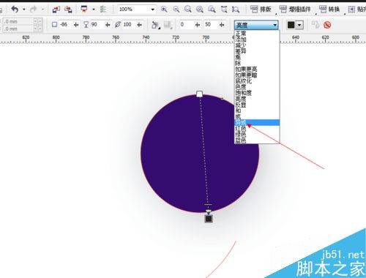The height and width of the screenshot is (278, 366).
Task: Click the greyed copy shadow properties icon
Action: point(315,25)
